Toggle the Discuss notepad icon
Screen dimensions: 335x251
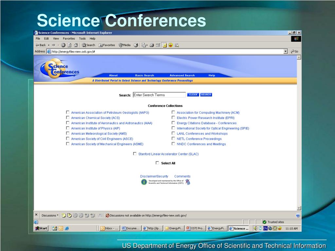(x=165, y=45)
